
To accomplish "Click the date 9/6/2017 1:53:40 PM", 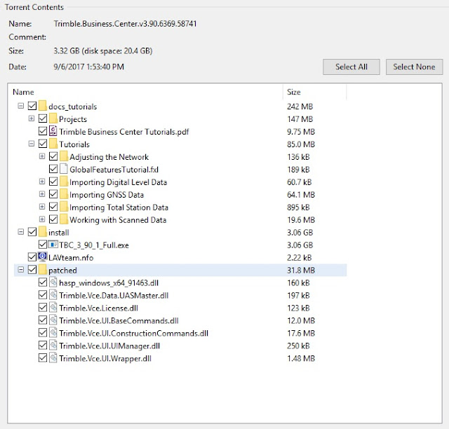I will [x=89, y=67].
